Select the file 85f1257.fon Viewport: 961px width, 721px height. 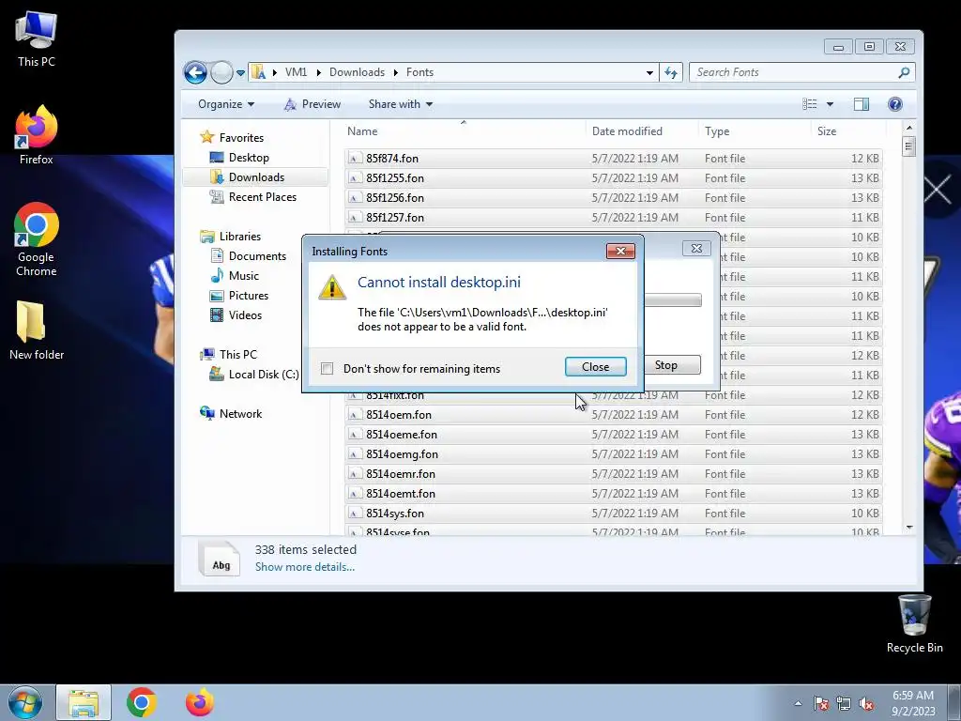coord(614,217)
